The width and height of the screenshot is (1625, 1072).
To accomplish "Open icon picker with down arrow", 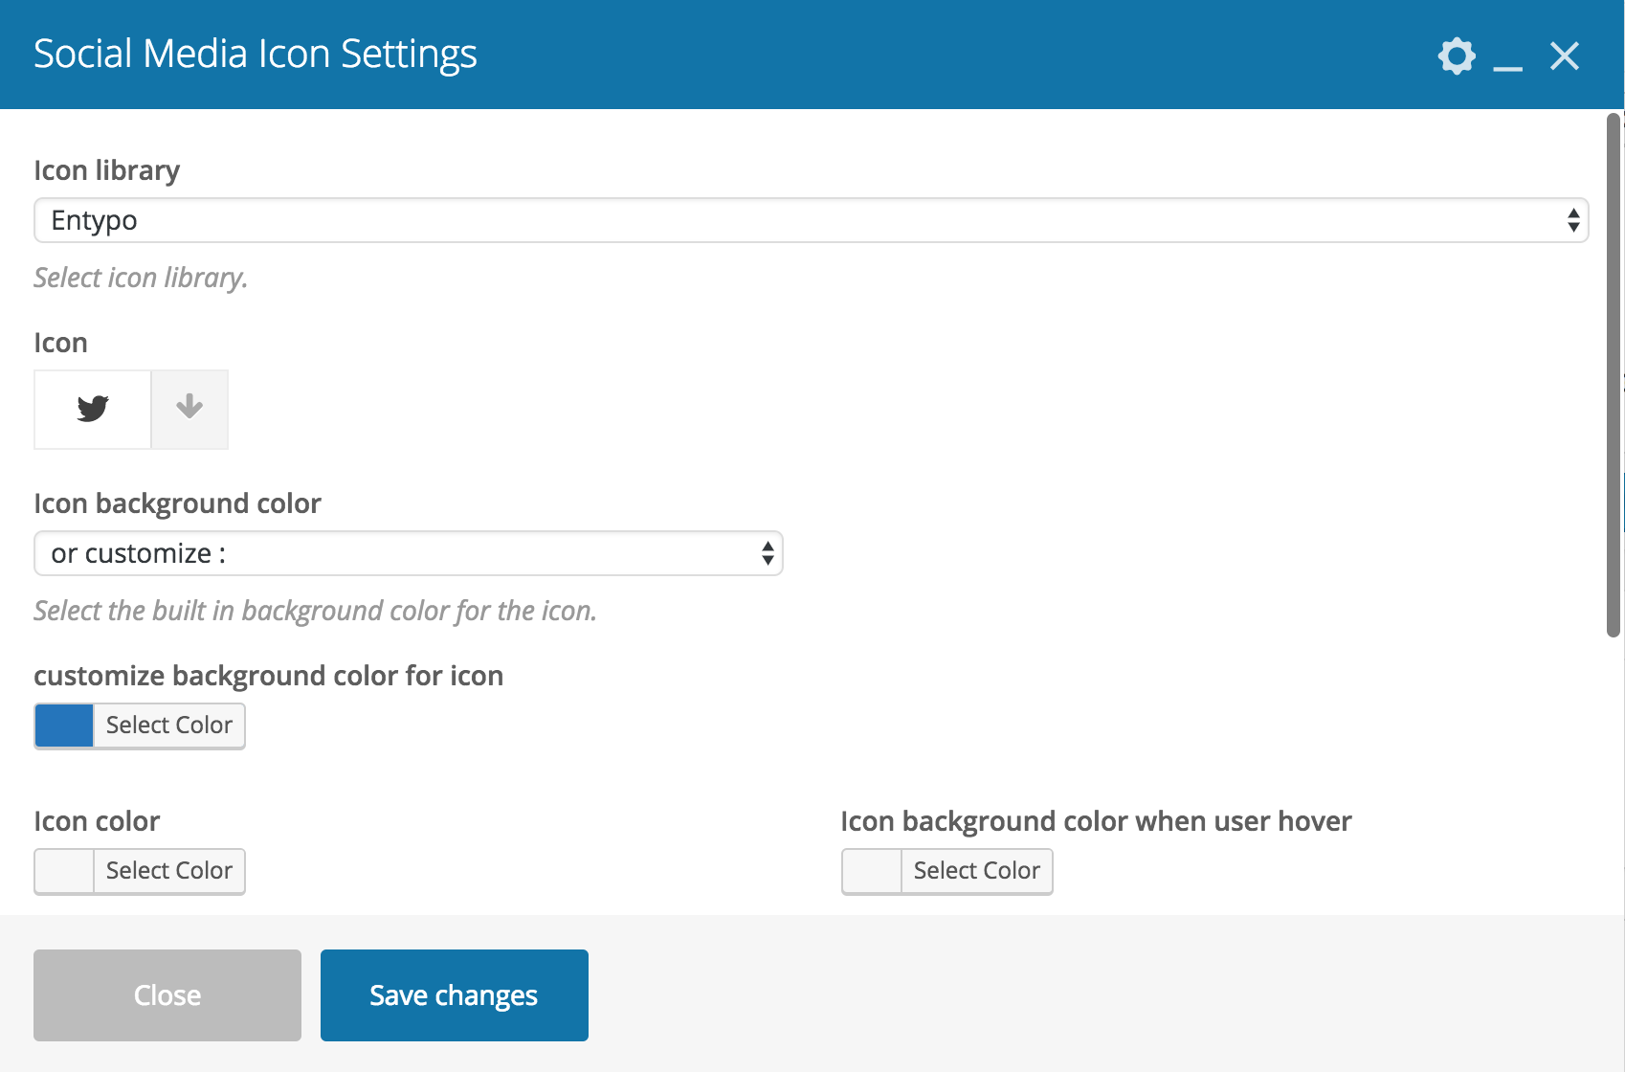I will point(189,409).
